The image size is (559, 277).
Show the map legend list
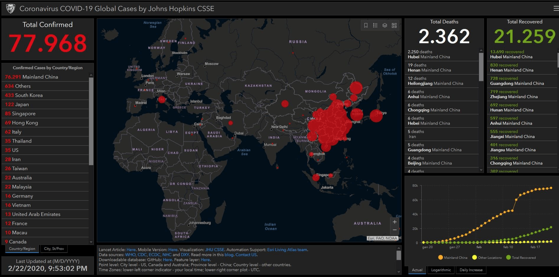tap(375, 25)
